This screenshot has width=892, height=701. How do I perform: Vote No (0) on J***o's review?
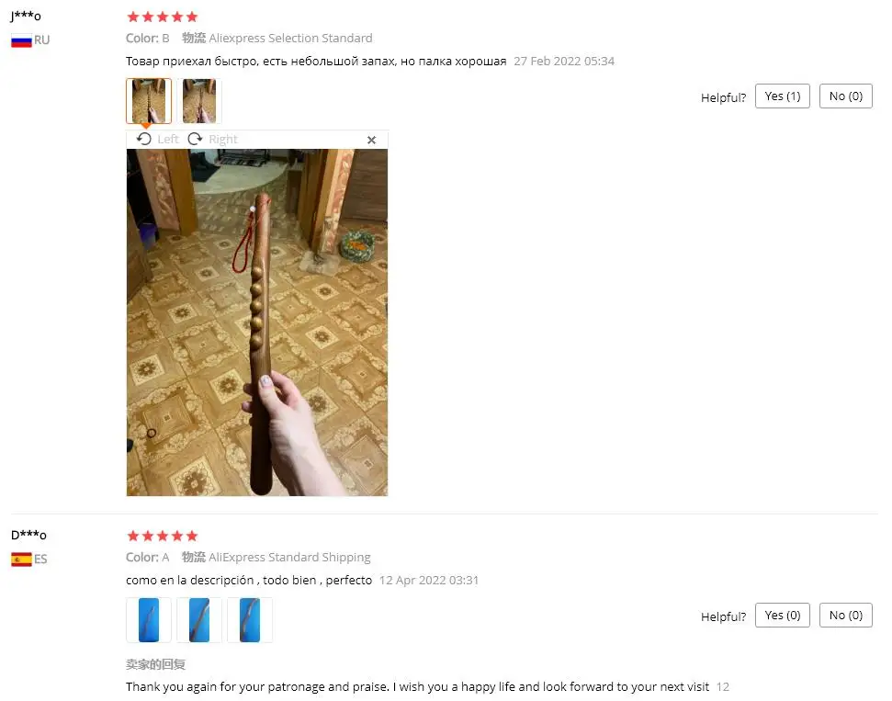coord(845,96)
